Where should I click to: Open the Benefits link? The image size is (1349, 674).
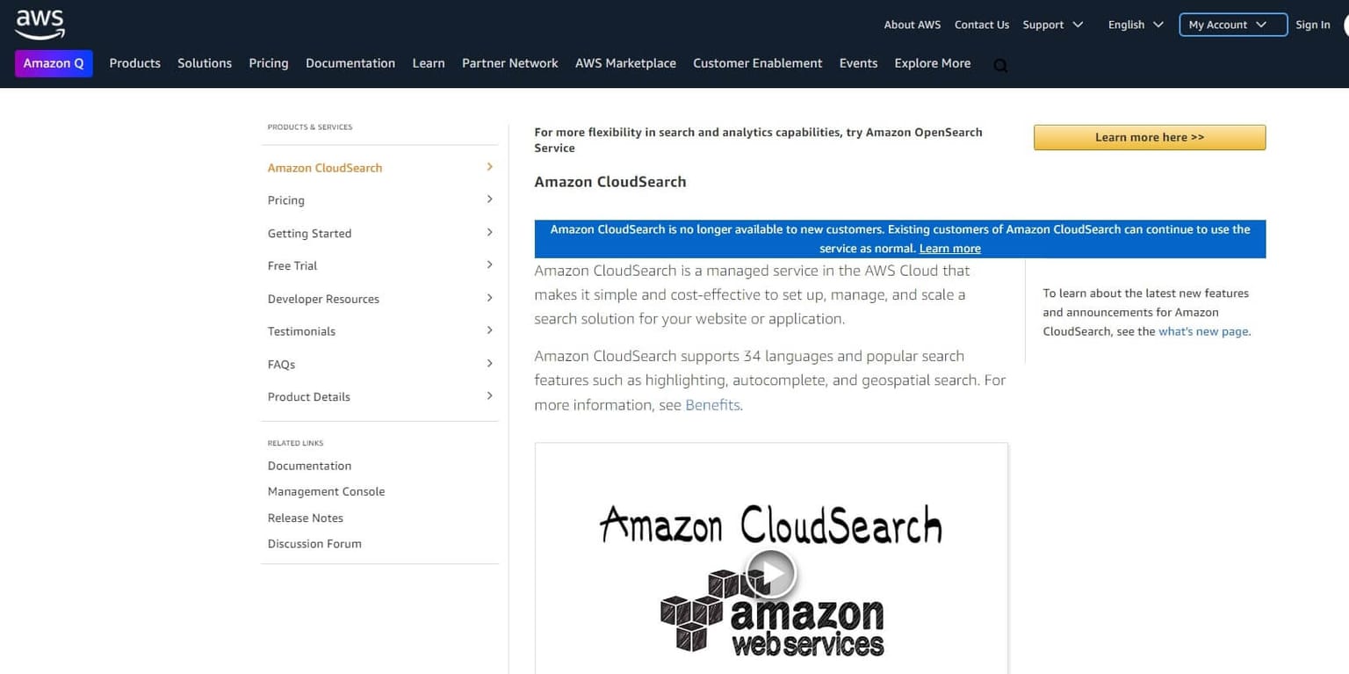pyautogui.click(x=712, y=404)
